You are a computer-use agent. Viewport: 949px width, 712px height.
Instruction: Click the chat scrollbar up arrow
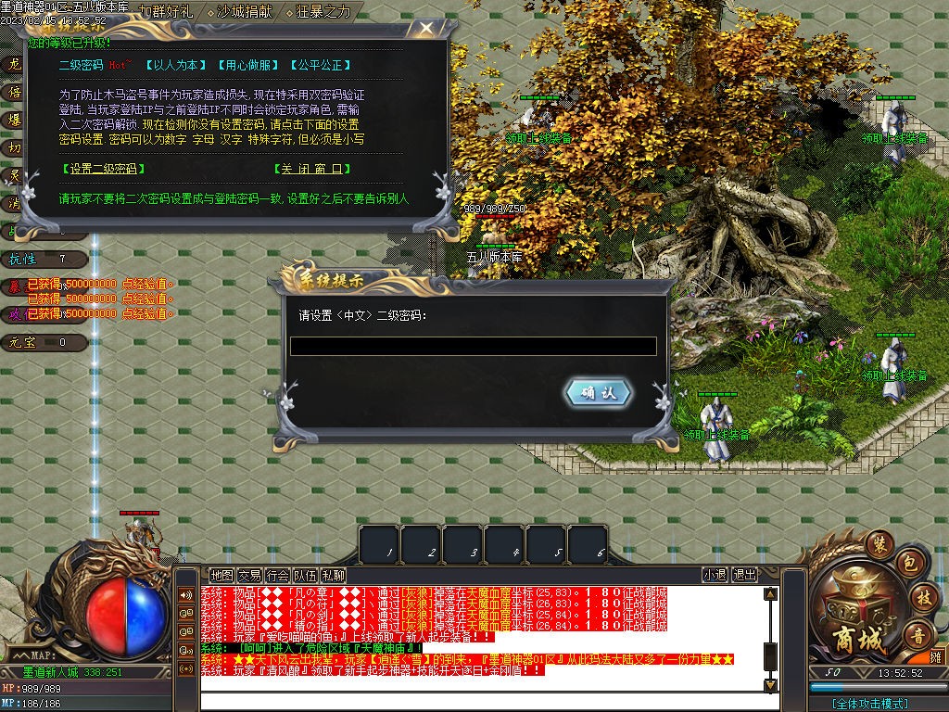pos(770,594)
